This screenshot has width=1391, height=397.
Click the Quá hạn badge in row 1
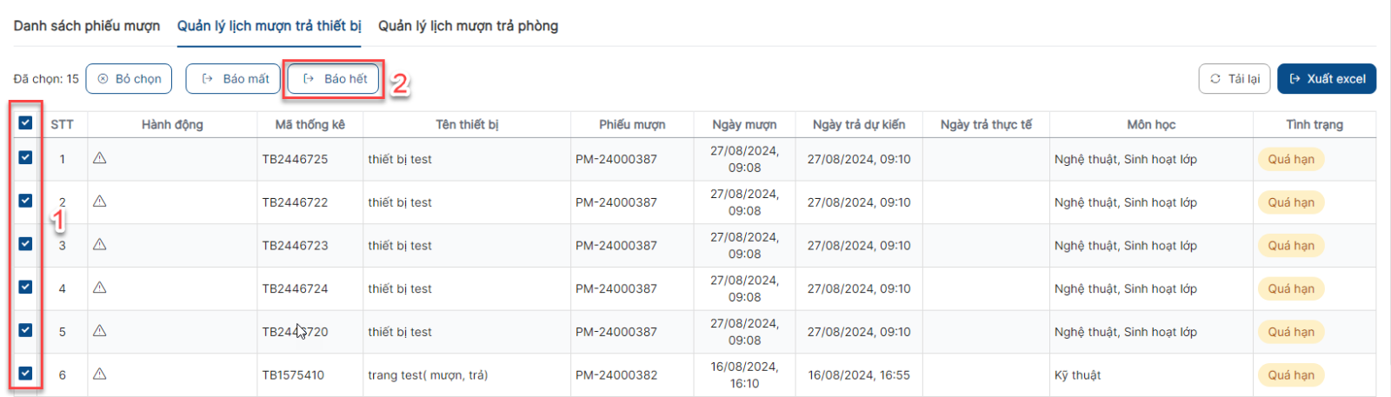pos(1291,159)
